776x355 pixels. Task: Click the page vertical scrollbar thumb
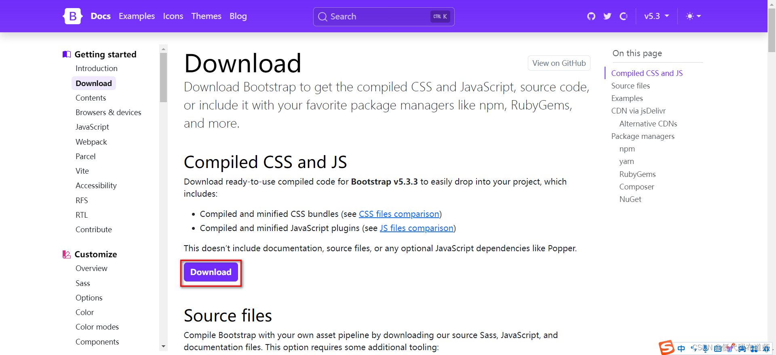tap(772, 30)
